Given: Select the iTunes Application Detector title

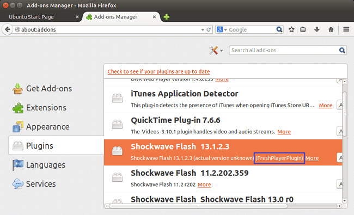Looking at the screenshot, I should [185, 94].
